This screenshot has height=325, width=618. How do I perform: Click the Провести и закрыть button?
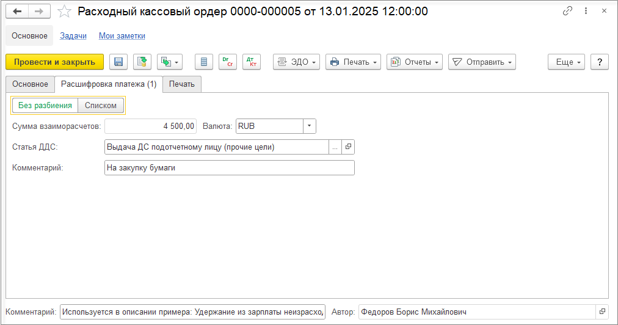(55, 62)
